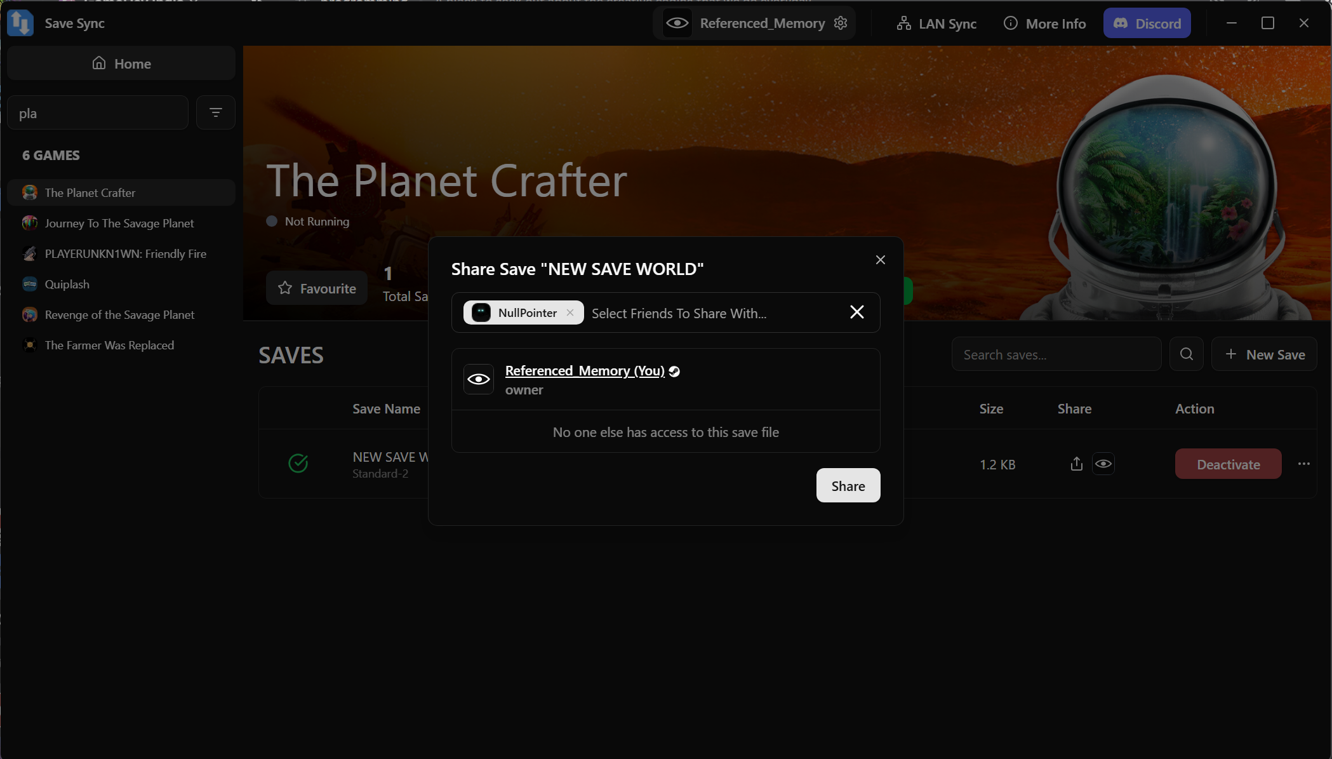Maximize the Save Sync window
1332x759 pixels.
pyautogui.click(x=1268, y=23)
